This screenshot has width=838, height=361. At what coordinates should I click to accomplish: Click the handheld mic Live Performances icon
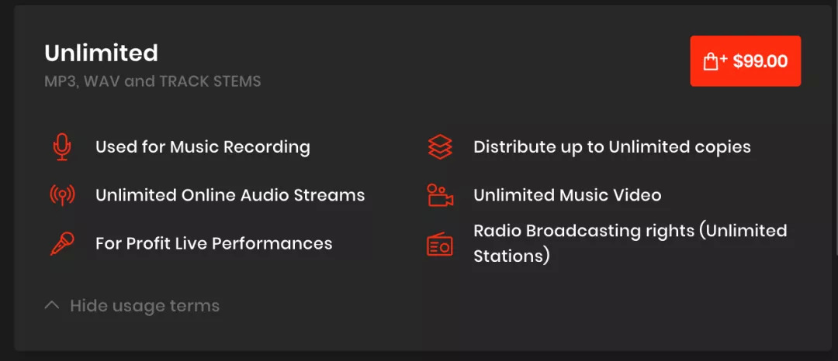(62, 243)
